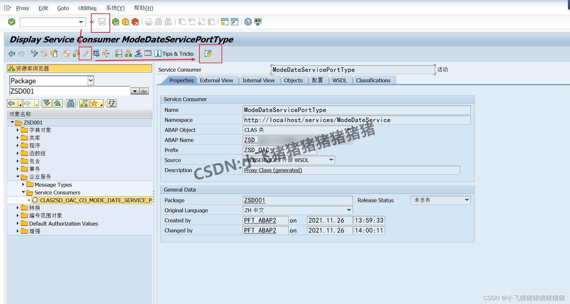Screen dimensions: 570x304
Task: Click the red Cancel icon
Action: (x=135, y=22)
